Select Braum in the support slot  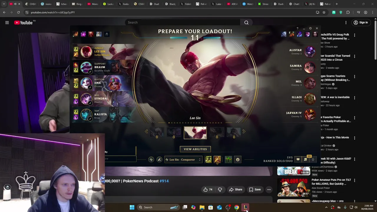coord(86,67)
